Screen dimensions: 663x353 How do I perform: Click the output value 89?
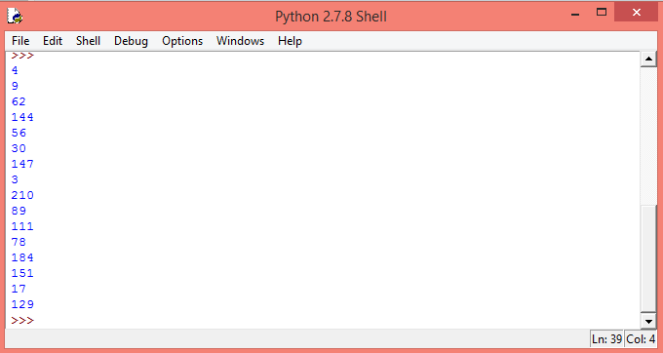(19, 211)
